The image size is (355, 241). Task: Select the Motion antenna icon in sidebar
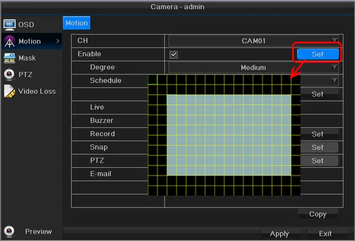coord(10,41)
